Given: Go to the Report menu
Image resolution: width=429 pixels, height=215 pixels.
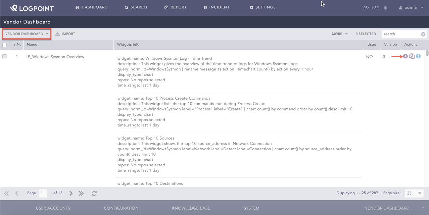Looking at the screenshot, I should click(175, 7).
